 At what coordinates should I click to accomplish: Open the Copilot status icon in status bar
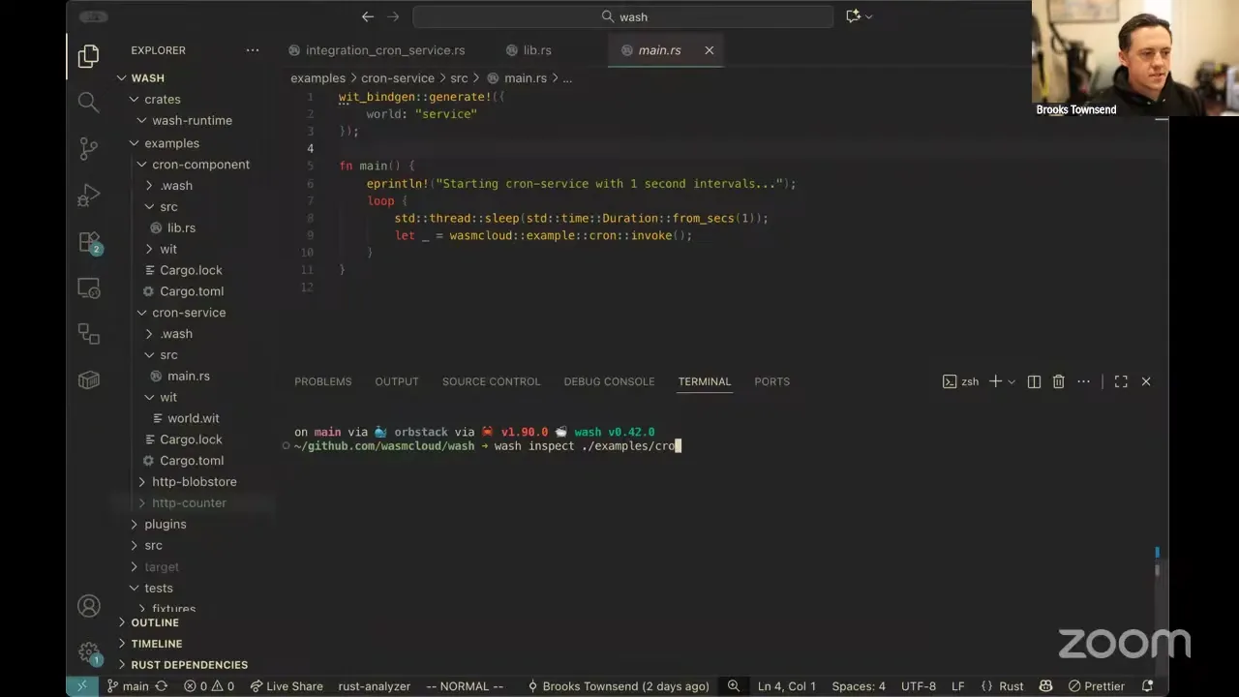1045,685
